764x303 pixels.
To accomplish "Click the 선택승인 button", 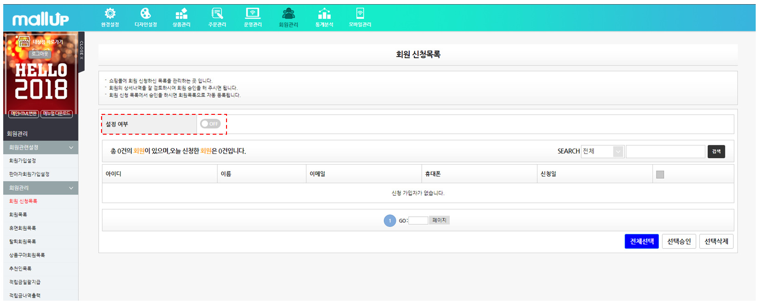I will pos(679,241).
